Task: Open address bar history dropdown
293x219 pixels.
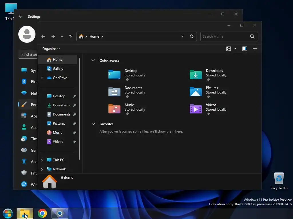Action: 182,36
